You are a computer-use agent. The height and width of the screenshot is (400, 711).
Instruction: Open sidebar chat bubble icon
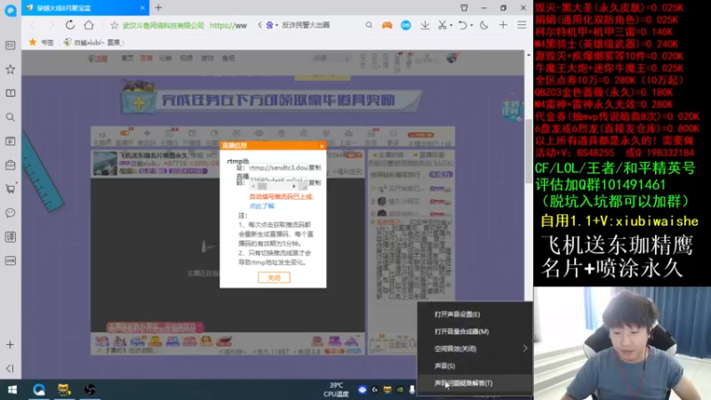10,212
